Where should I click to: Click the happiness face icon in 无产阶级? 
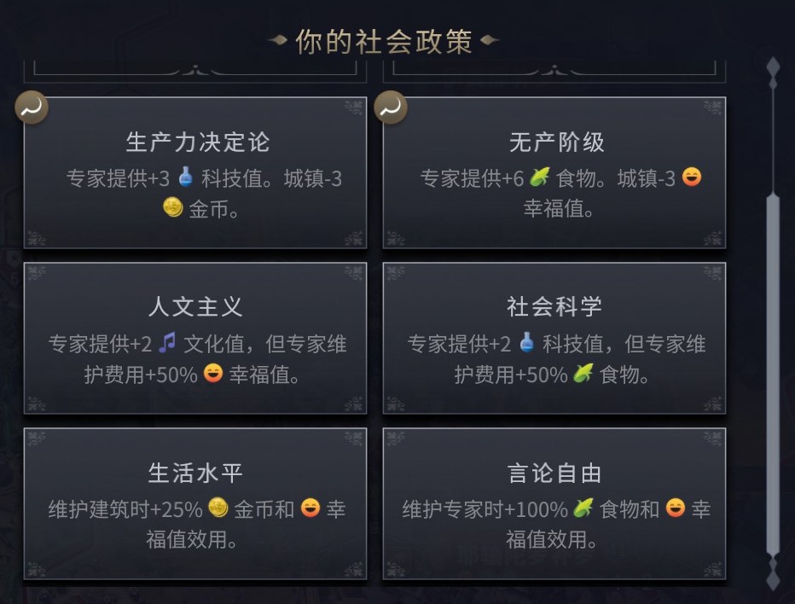(x=692, y=177)
